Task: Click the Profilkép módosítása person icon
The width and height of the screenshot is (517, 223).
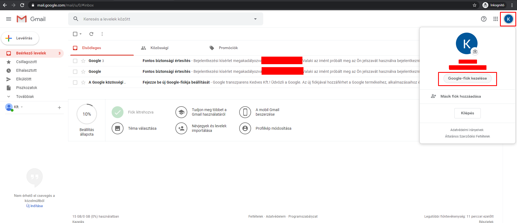Action: (245, 128)
